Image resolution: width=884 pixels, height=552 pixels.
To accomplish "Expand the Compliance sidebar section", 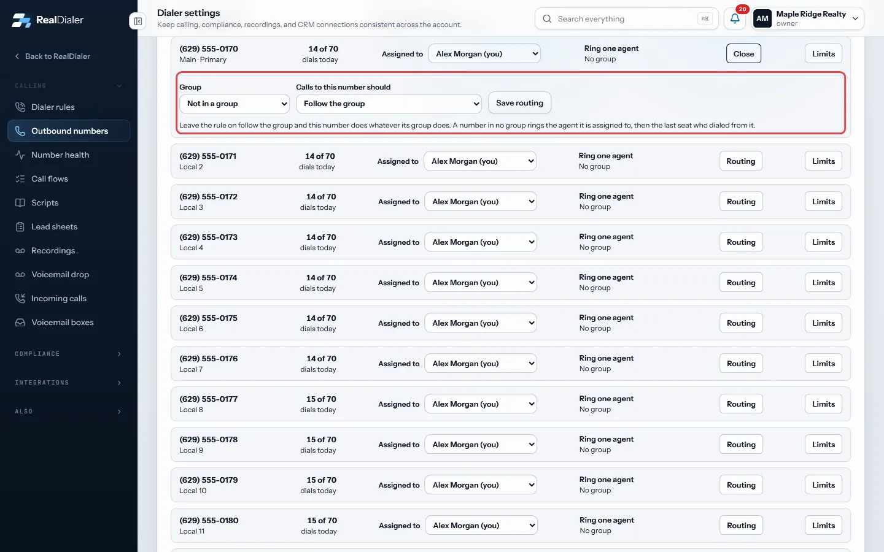I will tap(68, 354).
